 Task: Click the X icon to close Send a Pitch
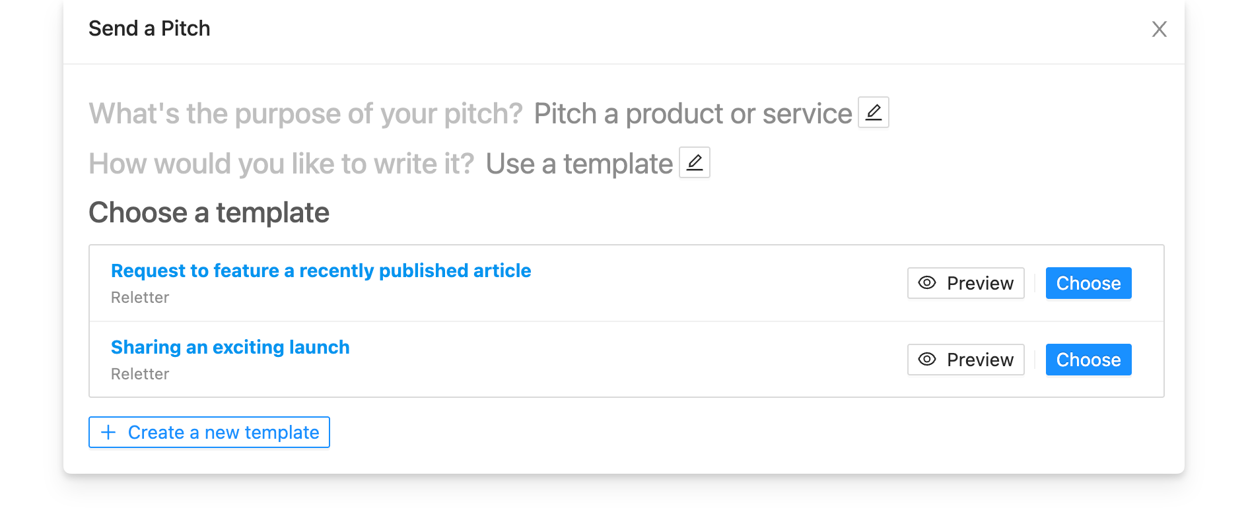(x=1160, y=29)
